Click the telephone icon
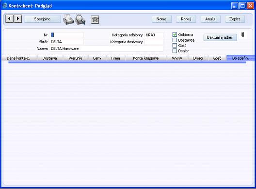Image resolution: width=256 pixels, height=189 pixels. tap(95, 20)
